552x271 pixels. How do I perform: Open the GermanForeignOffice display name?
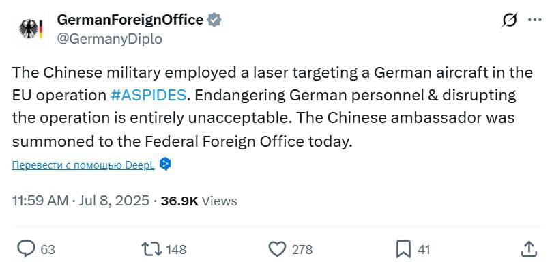(x=130, y=20)
